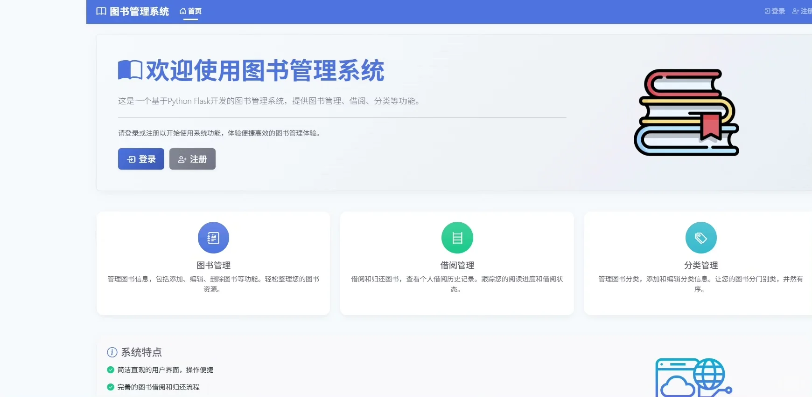Click the 欢迎使用图书管理系统 heading
This screenshot has width=812, height=397.
click(x=265, y=71)
